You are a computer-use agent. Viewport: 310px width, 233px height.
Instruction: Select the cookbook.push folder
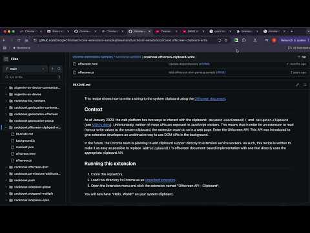pyautogui.click(x=25, y=181)
